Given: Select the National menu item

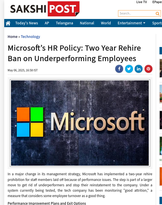Looking at the screenshot, I should pyautogui.click(x=87, y=23).
